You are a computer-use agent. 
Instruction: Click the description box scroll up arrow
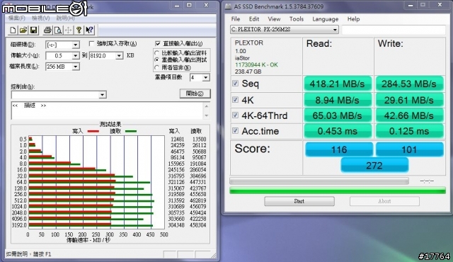point(206,106)
